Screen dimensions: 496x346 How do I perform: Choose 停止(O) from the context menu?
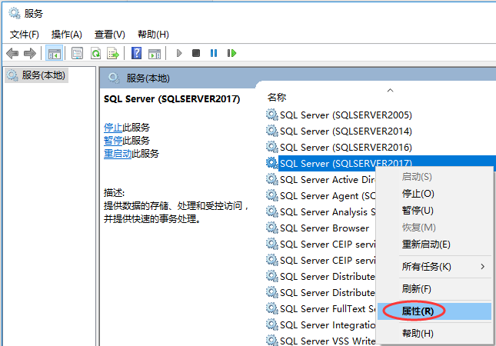pos(434,194)
